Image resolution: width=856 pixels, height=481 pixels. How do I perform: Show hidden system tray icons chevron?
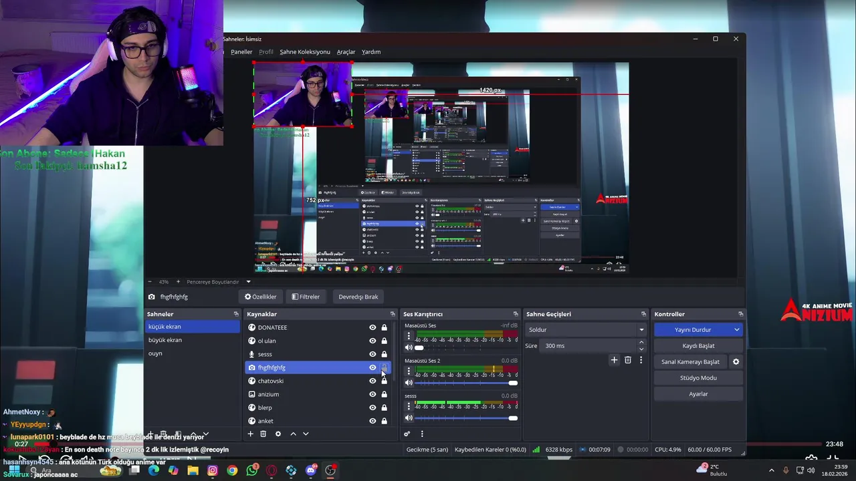click(x=771, y=470)
